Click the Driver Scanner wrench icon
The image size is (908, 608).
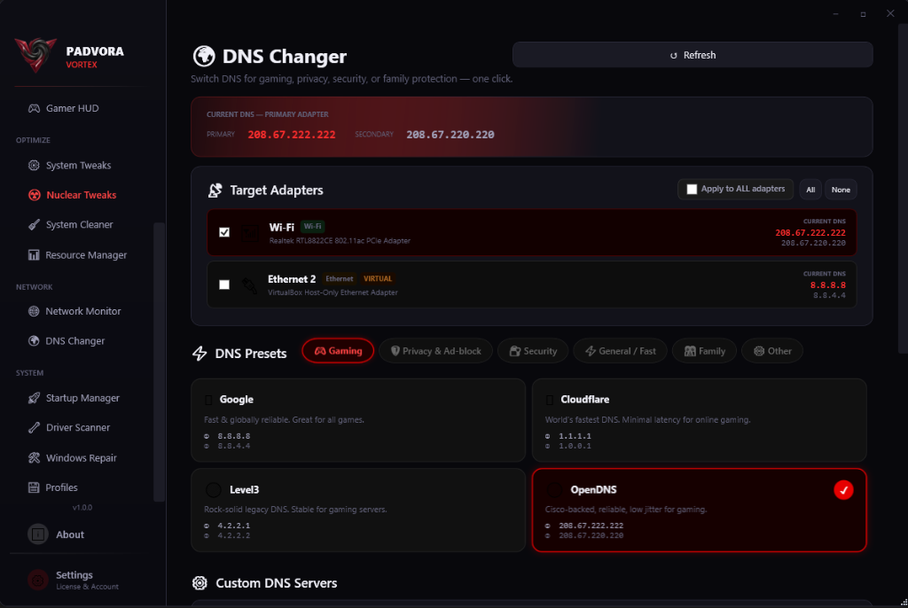pos(35,427)
